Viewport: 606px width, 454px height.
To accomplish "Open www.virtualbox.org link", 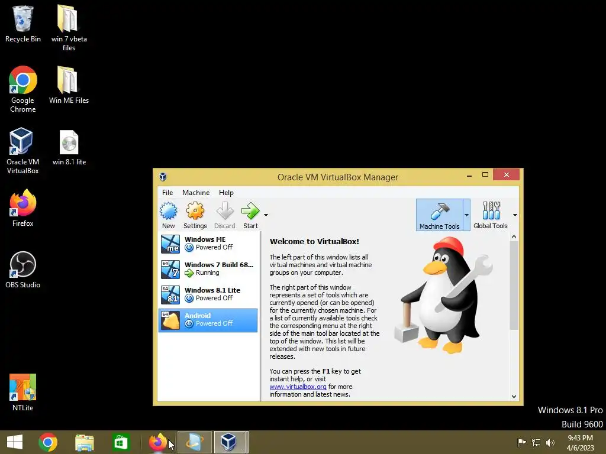I will pos(298,387).
